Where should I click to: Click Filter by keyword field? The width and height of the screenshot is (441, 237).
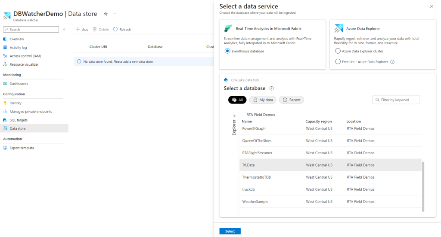pyautogui.click(x=396, y=100)
